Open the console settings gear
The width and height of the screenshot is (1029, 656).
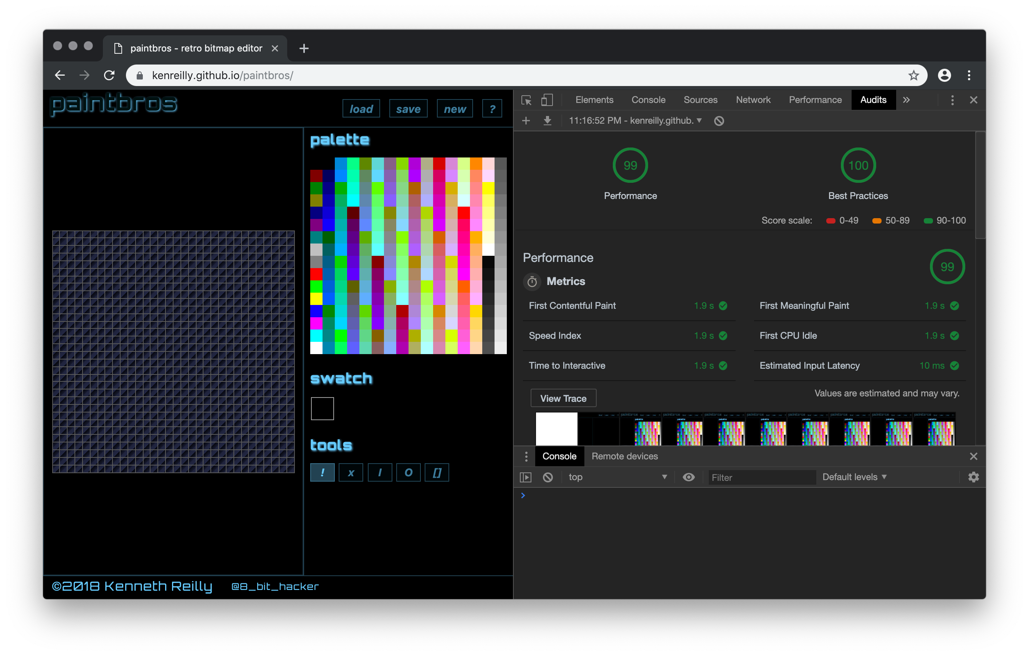coord(973,477)
